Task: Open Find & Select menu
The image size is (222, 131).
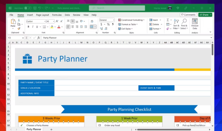Action: coord(184,24)
